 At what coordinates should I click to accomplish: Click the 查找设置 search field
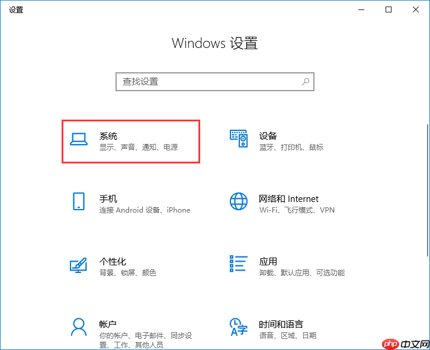pyautogui.click(x=215, y=82)
